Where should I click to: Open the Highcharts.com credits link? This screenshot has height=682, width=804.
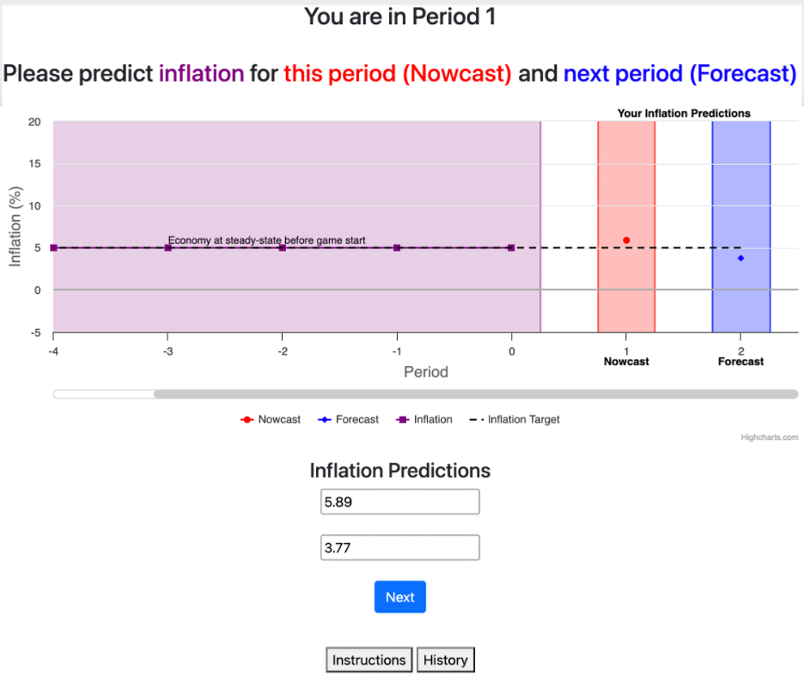pos(769,437)
